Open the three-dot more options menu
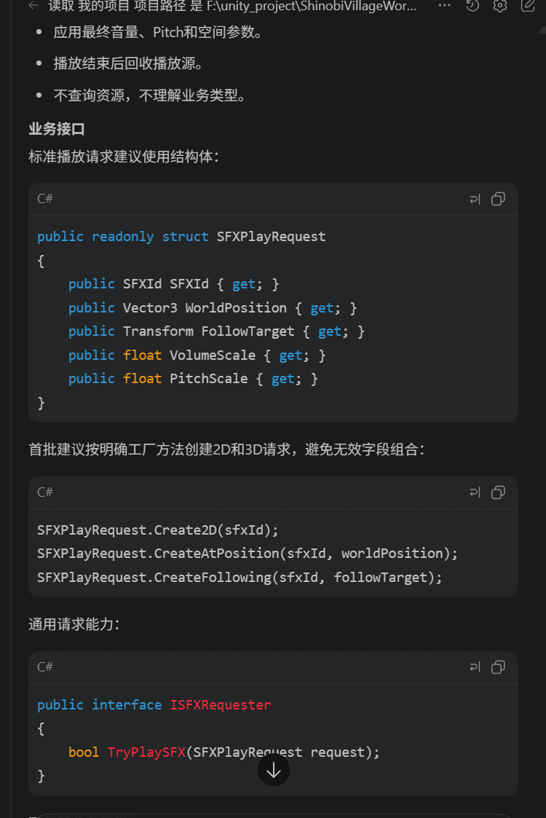This screenshot has height=818, width=546. [444, 5]
